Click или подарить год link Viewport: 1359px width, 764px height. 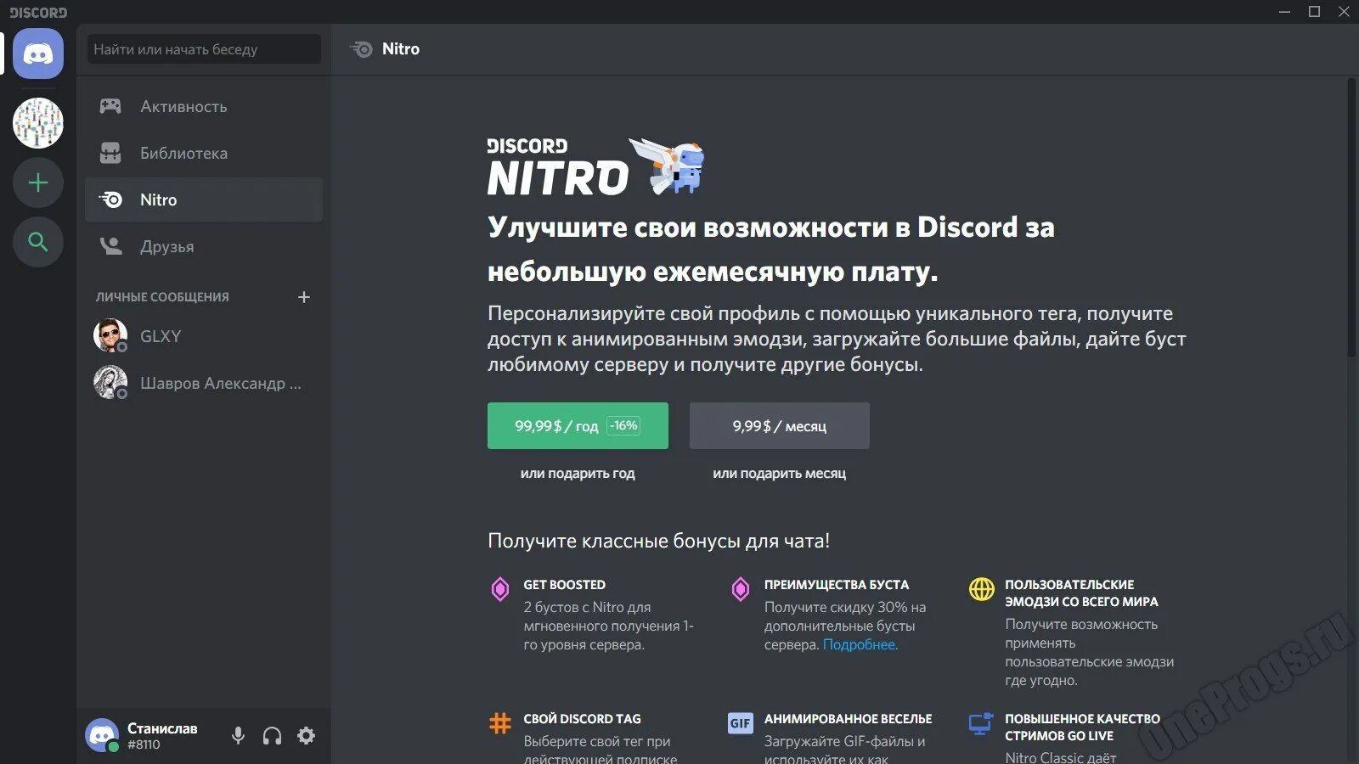(x=578, y=474)
